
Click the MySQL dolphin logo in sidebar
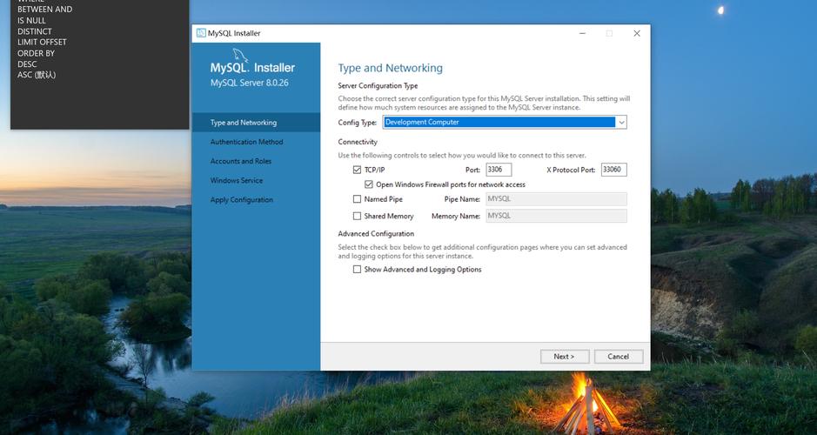[240, 55]
